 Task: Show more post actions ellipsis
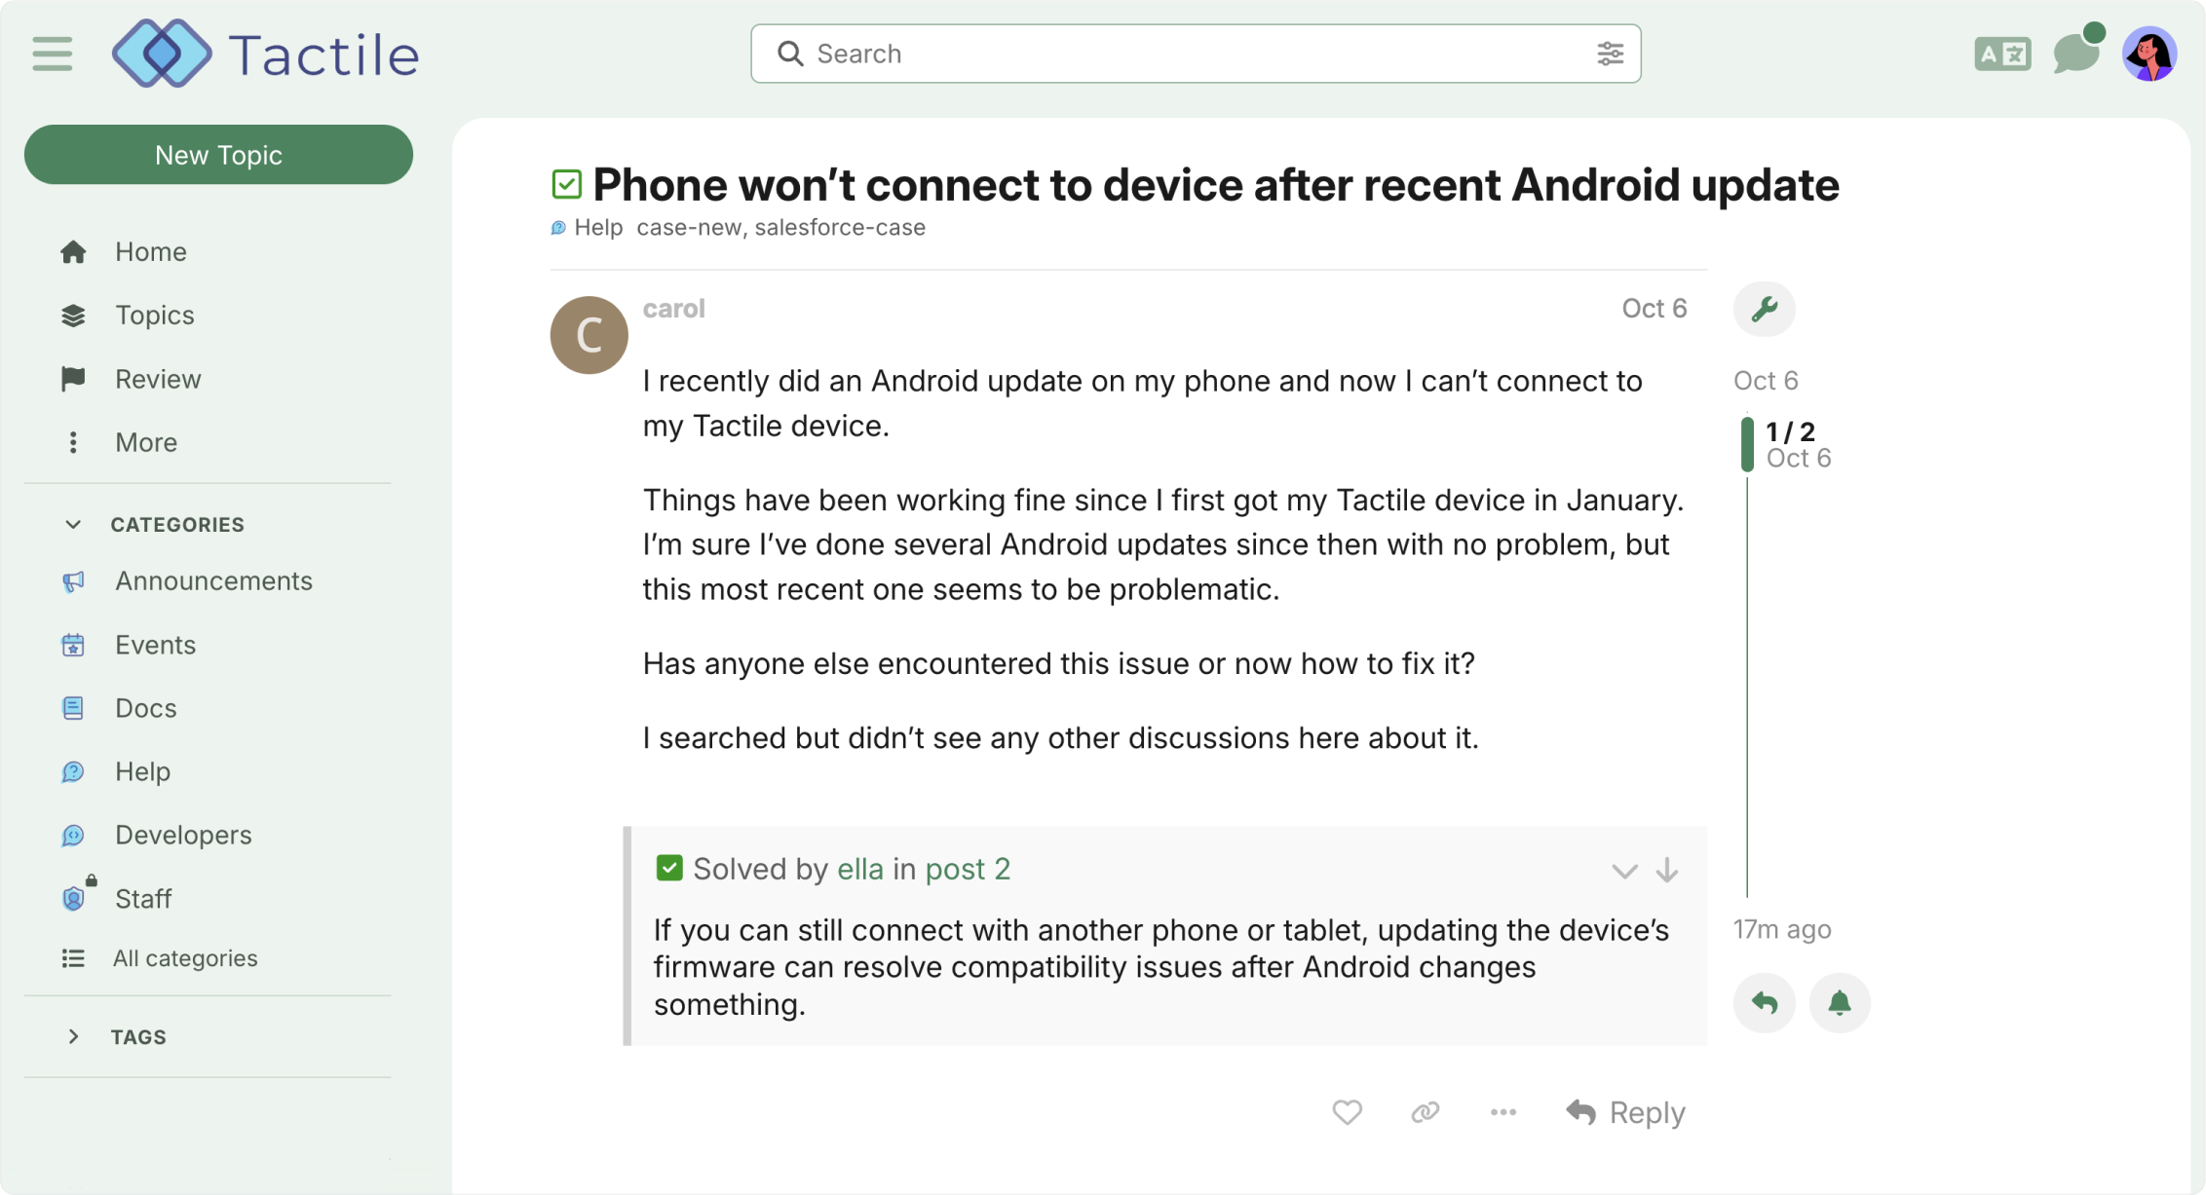click(x=1502, y=1112)
